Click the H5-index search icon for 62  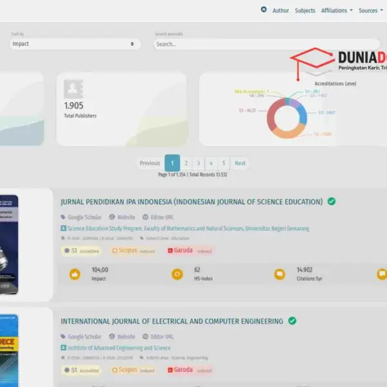177,274
